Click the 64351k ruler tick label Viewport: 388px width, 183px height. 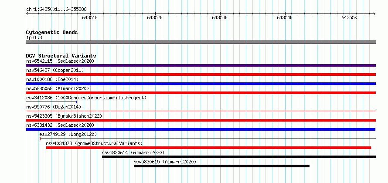click(x=90, y=17)
